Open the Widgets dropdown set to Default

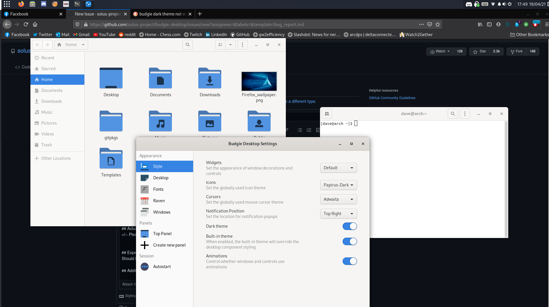tap(338, 168)
